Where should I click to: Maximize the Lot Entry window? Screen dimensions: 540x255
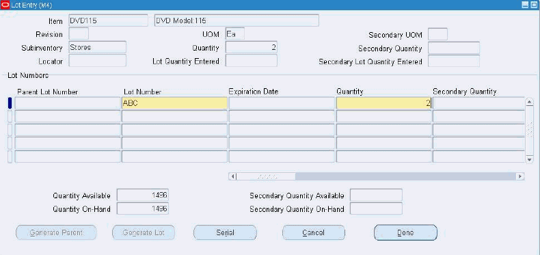click(x=533, y=5)
